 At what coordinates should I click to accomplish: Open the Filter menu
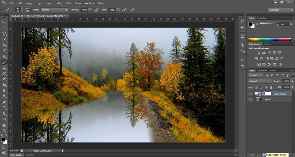(69, 3)
